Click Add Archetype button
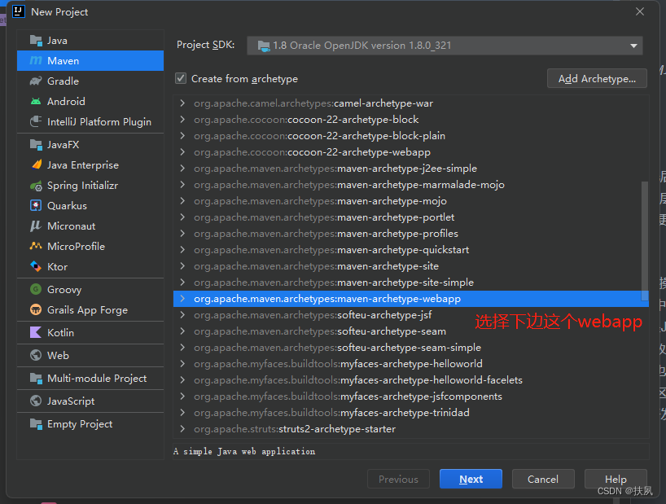This screenshot has width=666, height=504. click(597, 78)
